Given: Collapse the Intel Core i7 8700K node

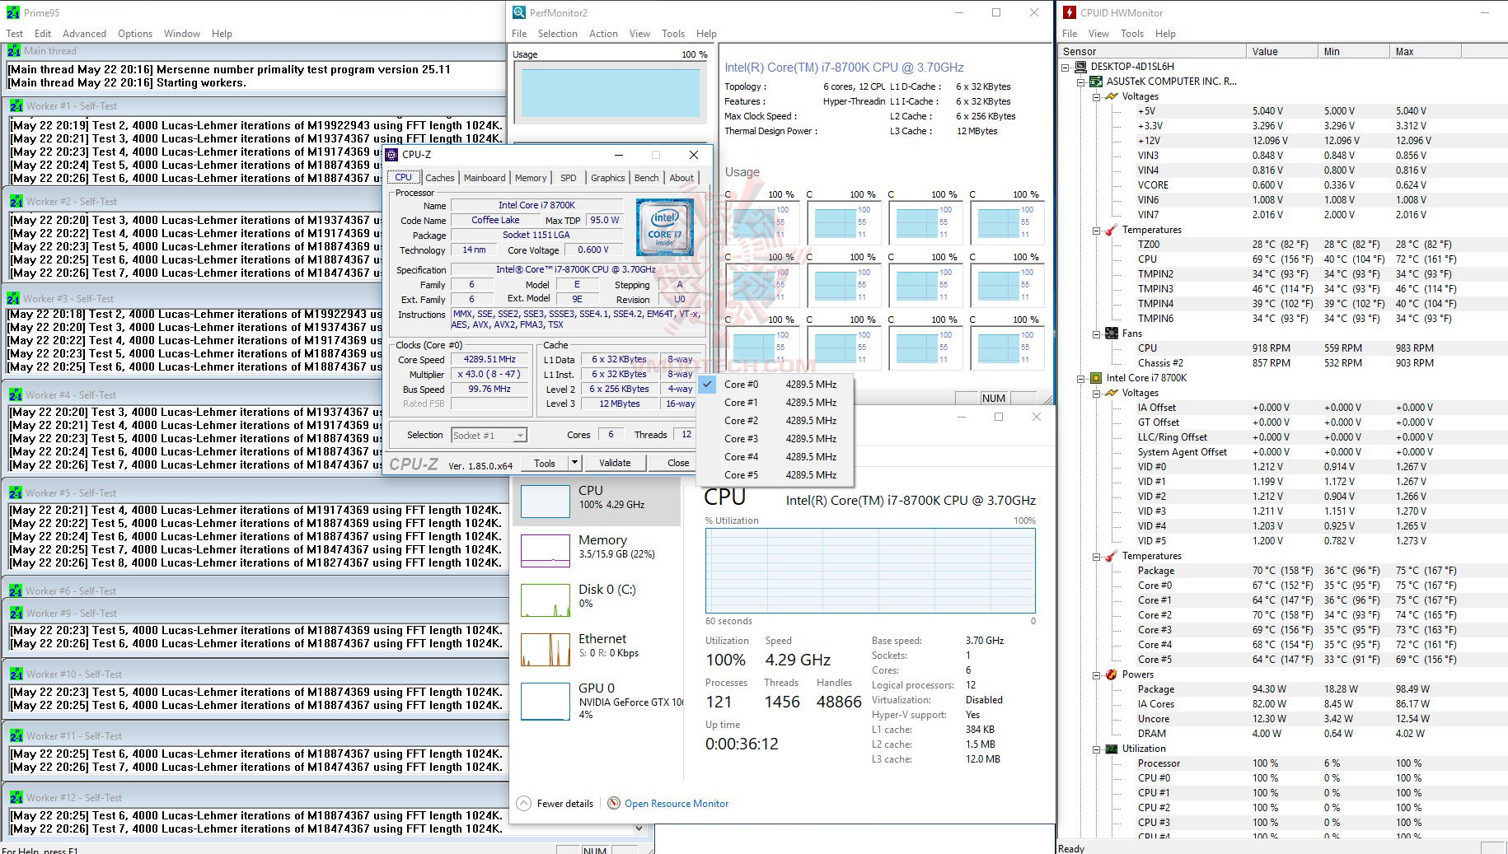Looking at the screenshot, I should 1081,378.
